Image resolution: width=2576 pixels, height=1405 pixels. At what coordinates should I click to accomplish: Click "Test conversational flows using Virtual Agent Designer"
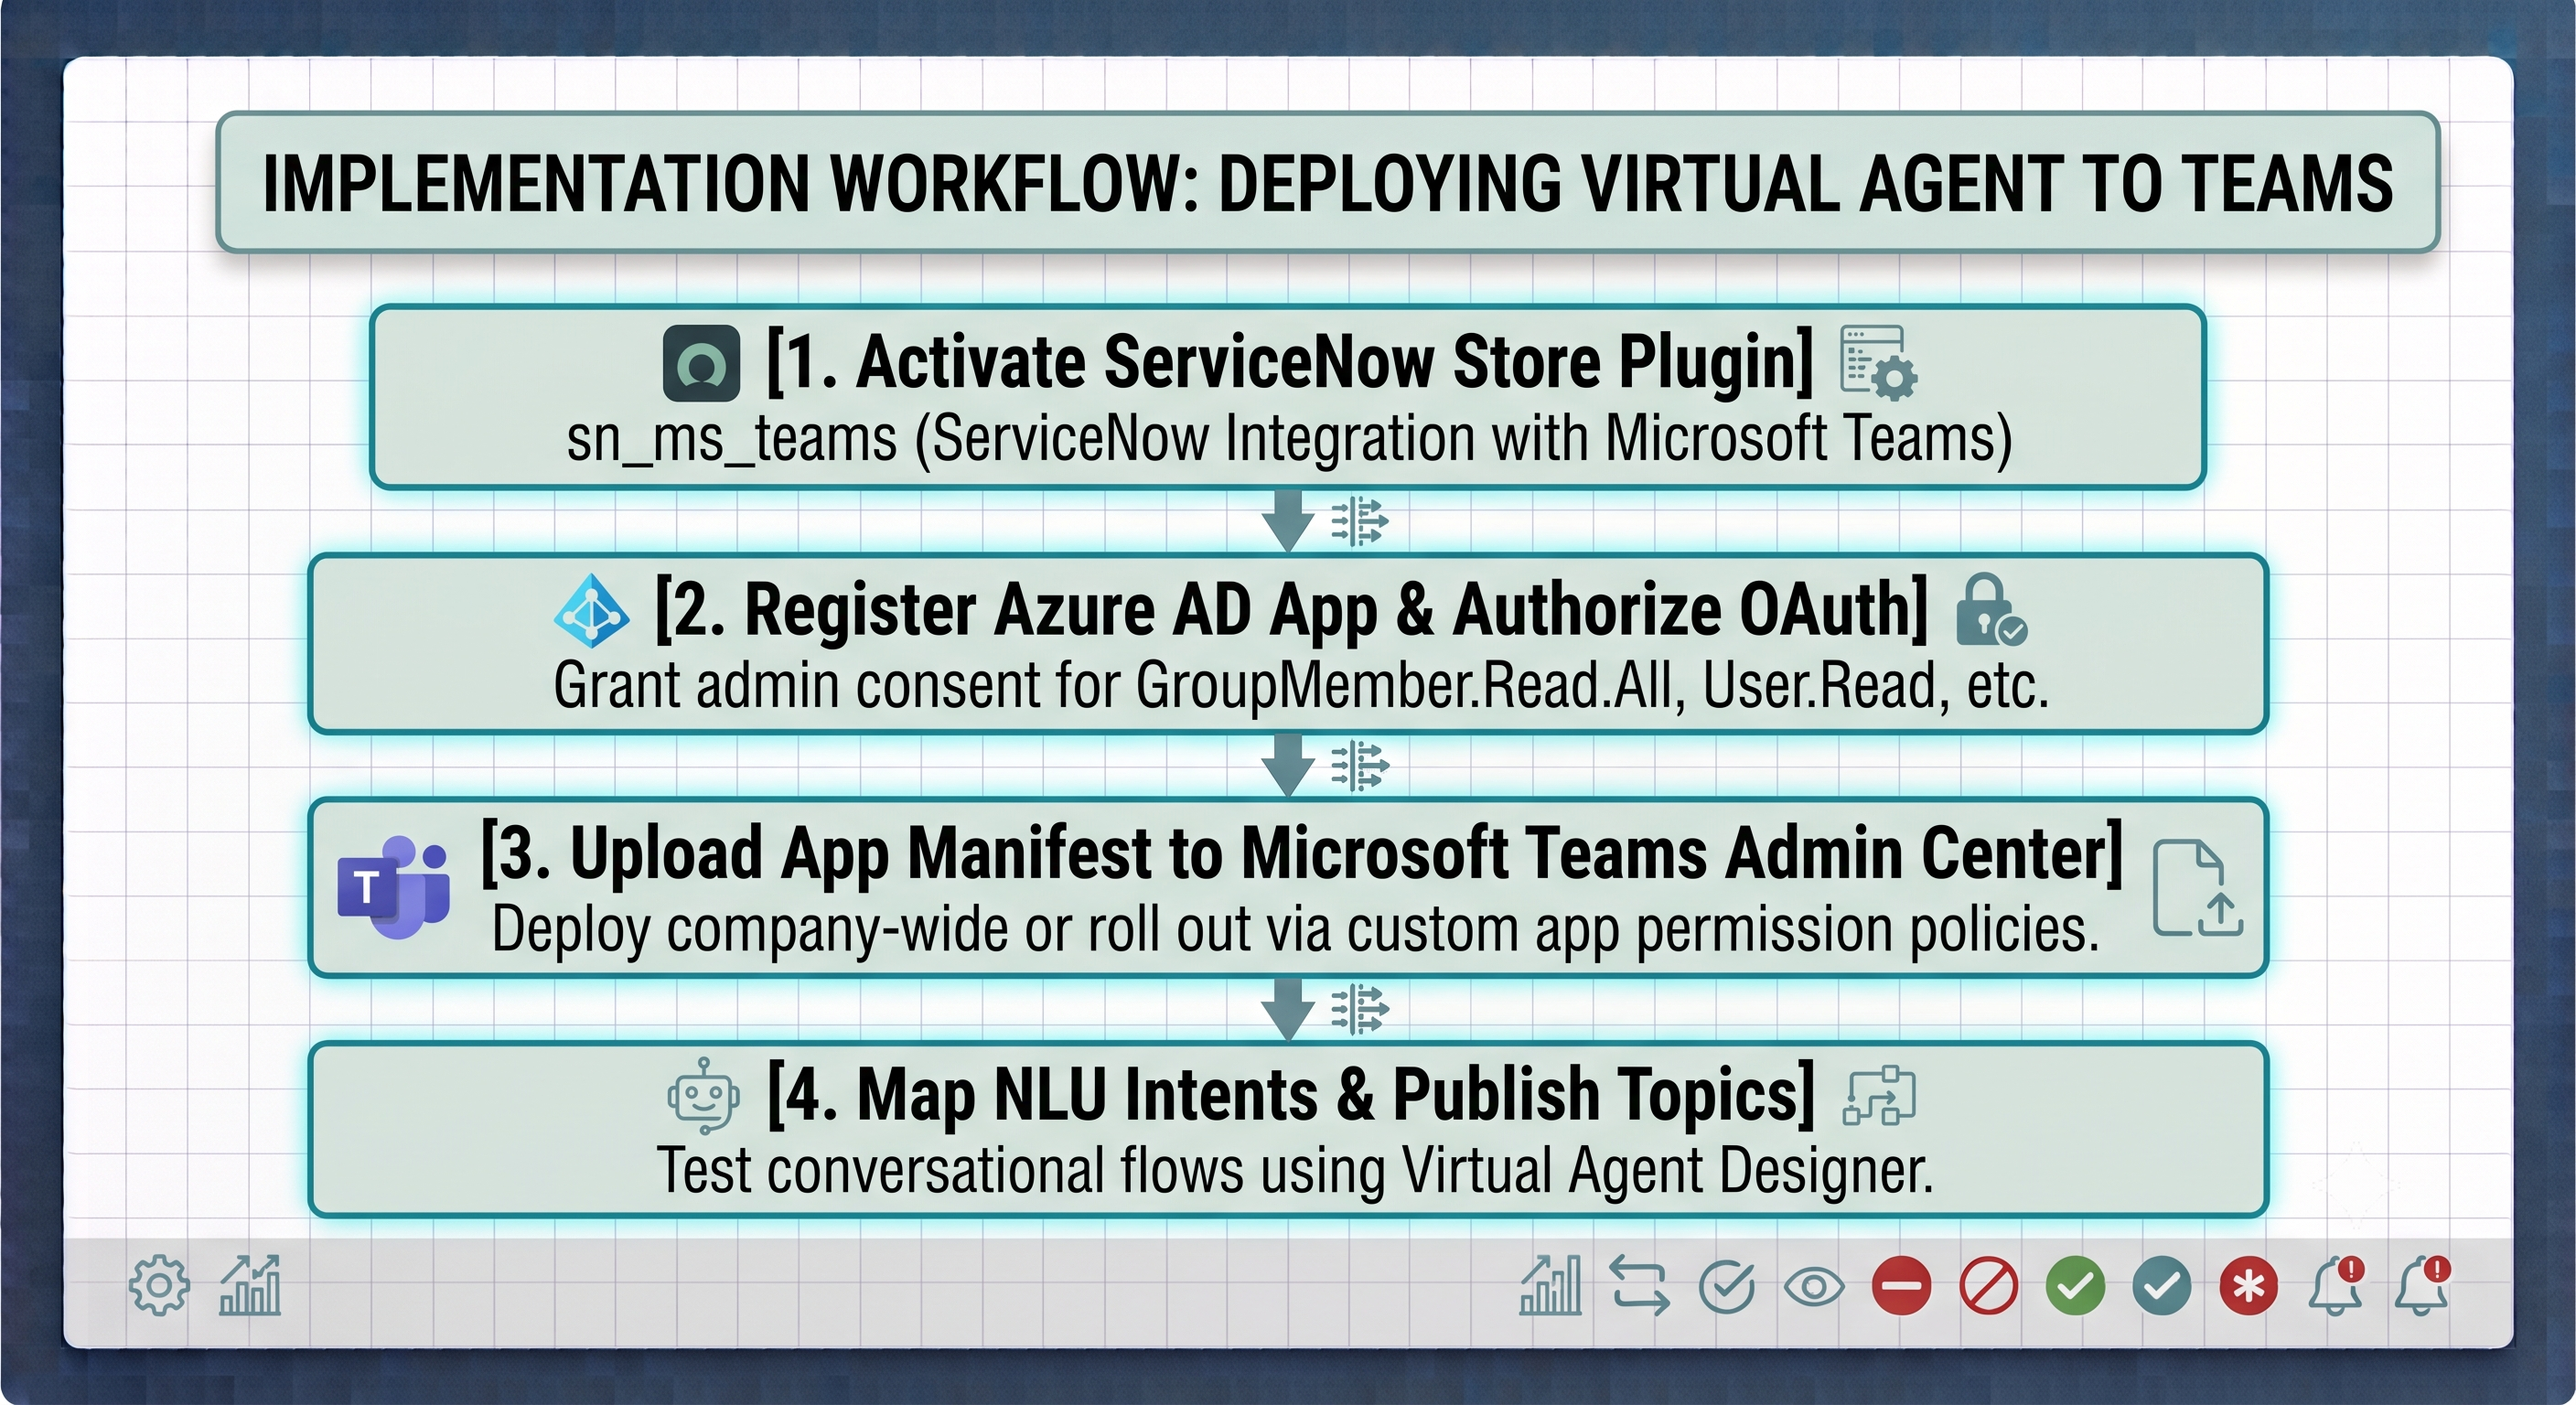click(x=1295, y=1171)
